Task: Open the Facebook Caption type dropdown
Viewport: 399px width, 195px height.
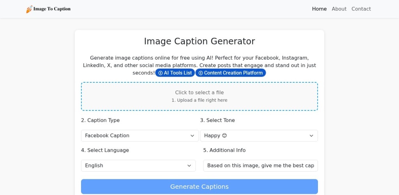Action: tap(139, 136)
